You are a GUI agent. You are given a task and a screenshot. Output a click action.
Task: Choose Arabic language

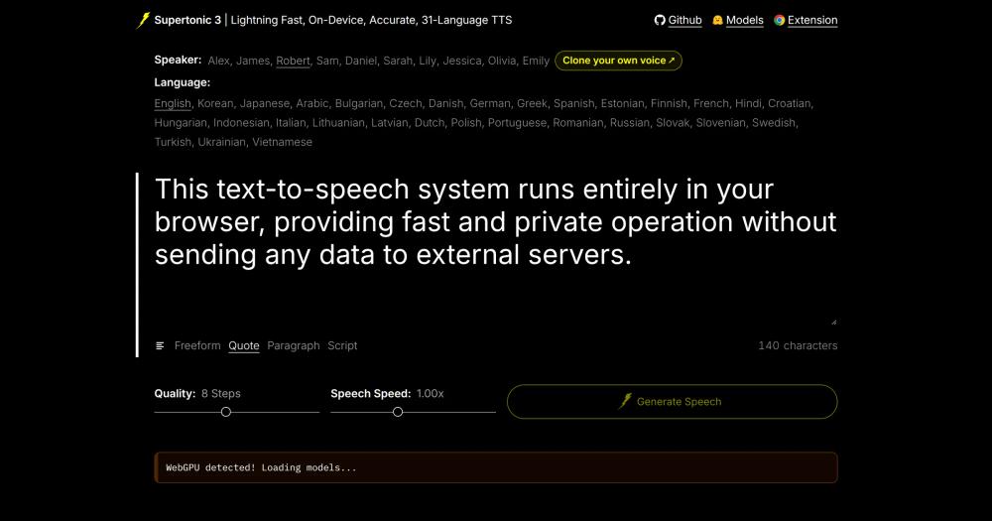click(311, 103)
